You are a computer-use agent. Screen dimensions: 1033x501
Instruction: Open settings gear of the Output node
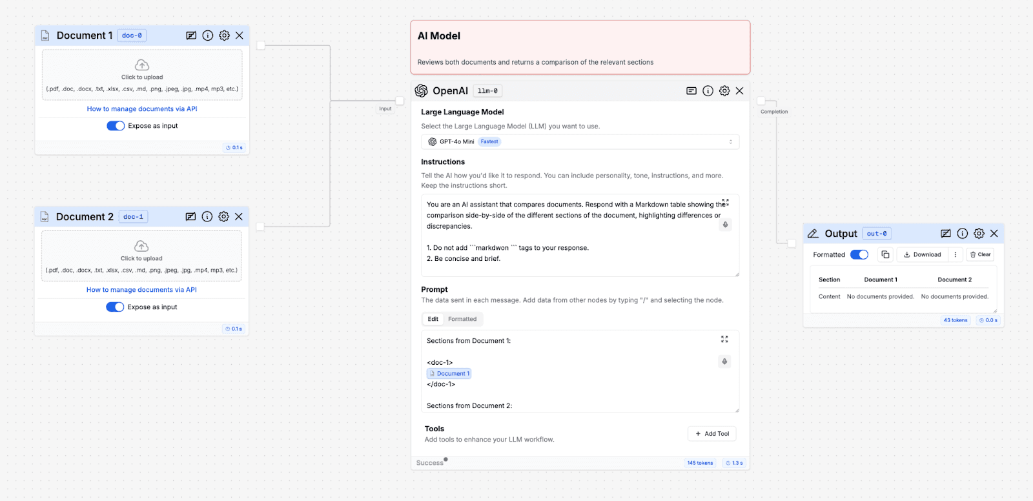point(979,234)
